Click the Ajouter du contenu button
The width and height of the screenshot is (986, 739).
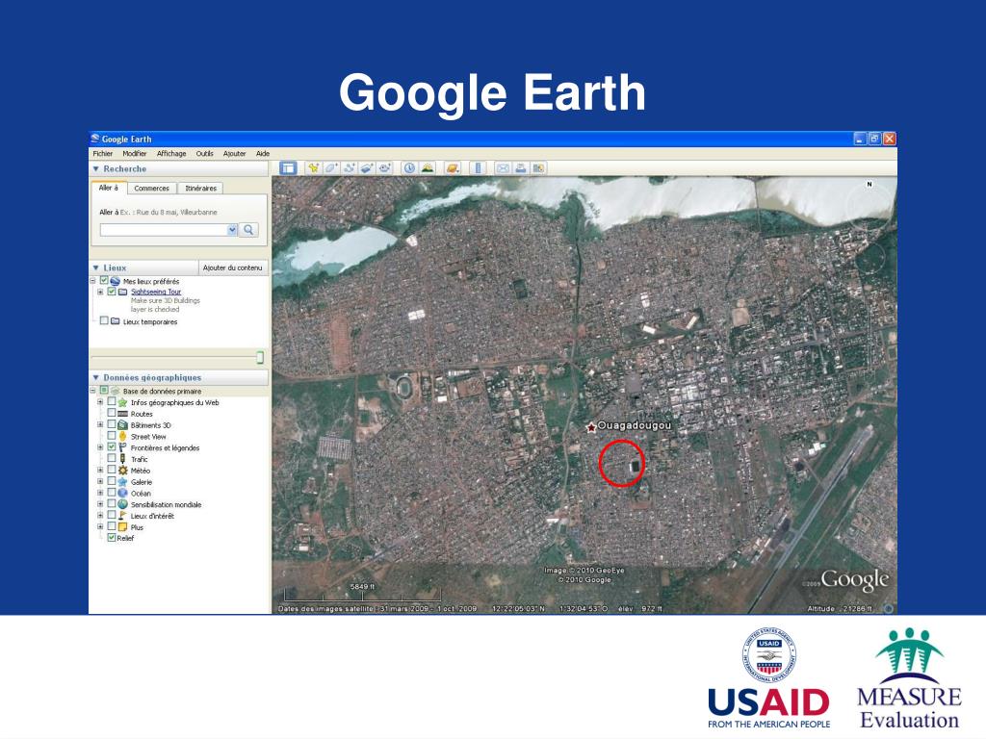233,268
